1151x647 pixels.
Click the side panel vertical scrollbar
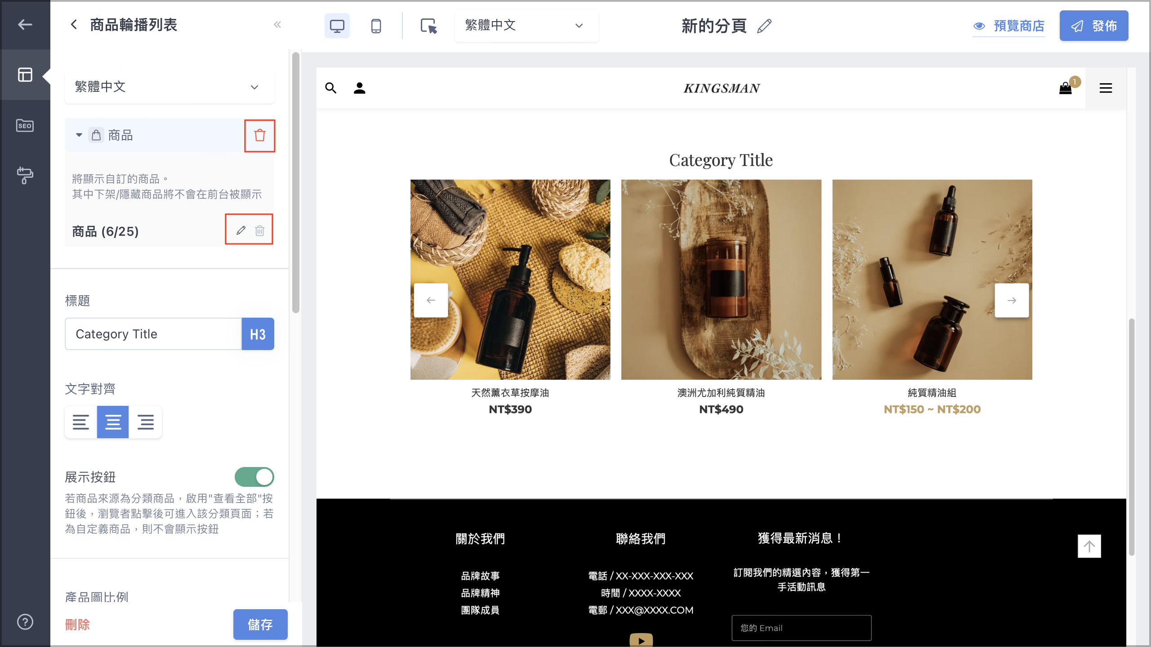[x=295, y=182]
